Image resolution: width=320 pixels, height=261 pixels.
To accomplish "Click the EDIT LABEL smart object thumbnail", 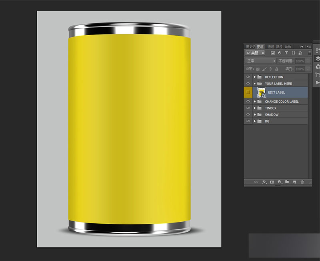I will (262, 92).
